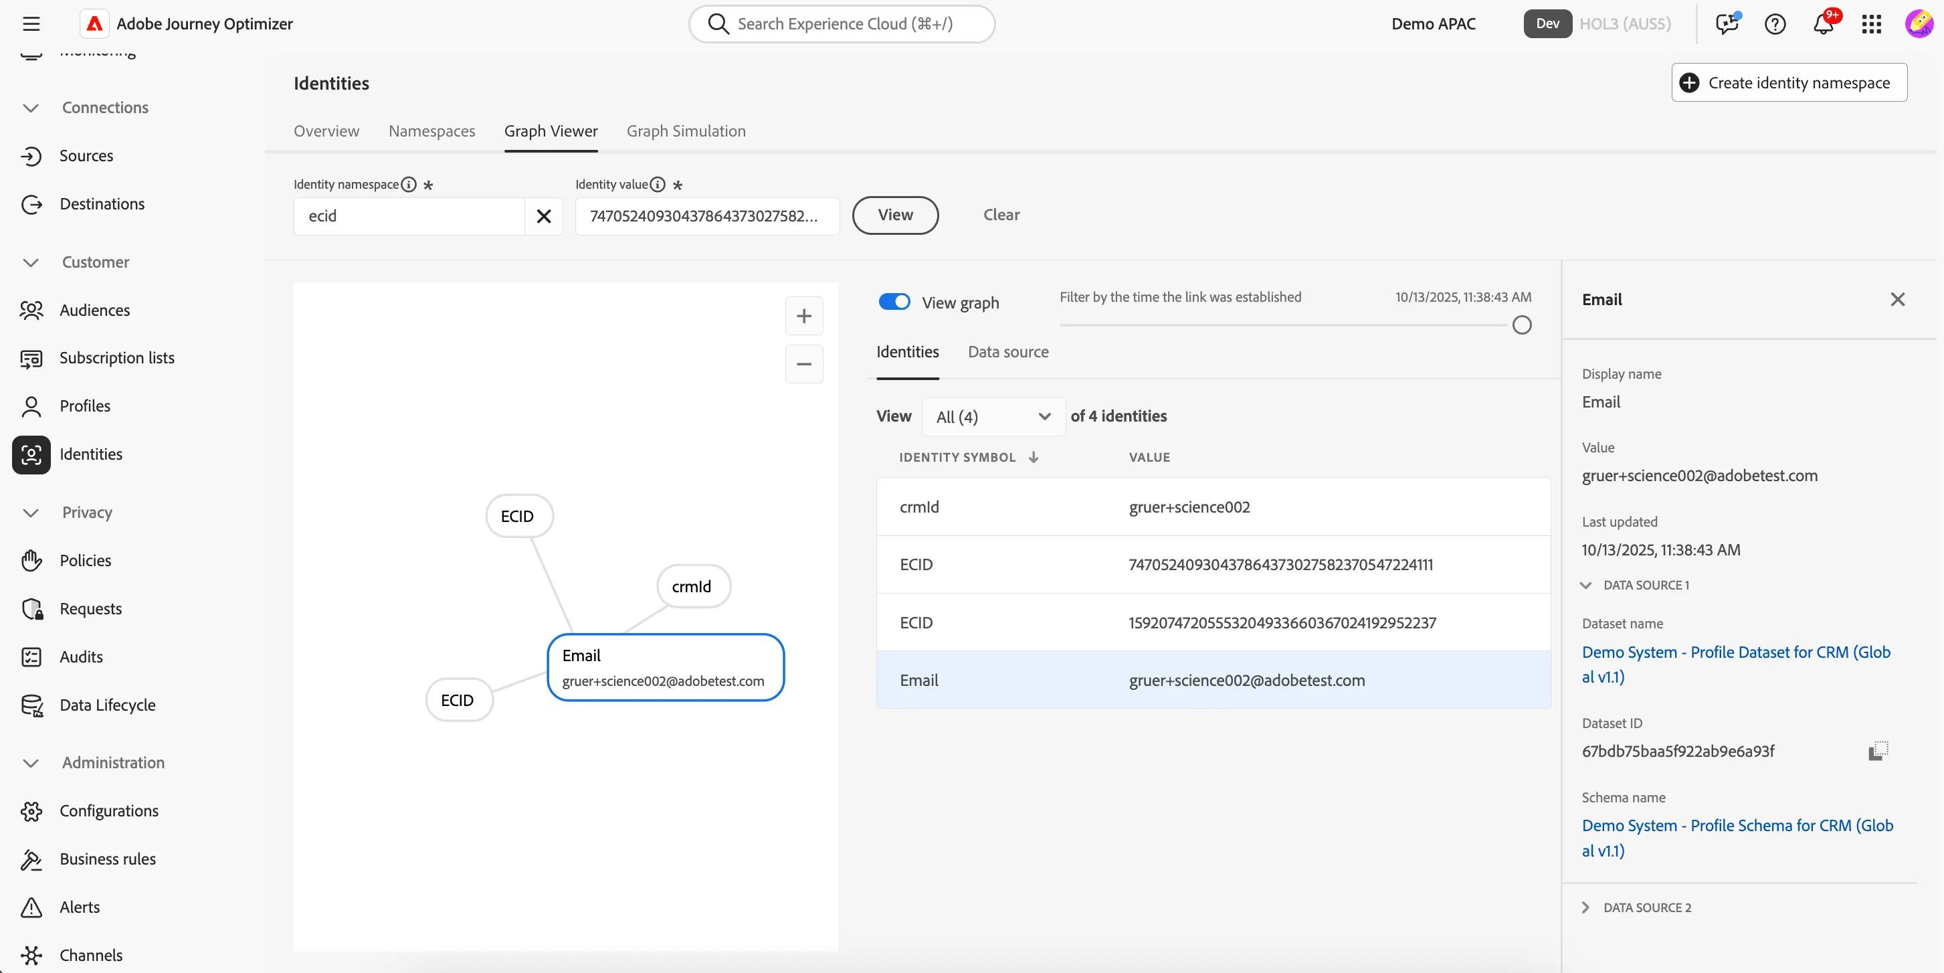Viewport: 1944px width, 973px height.
Task: Clear the ecid namespace with X icon
Action: click(x=543, y=217)
